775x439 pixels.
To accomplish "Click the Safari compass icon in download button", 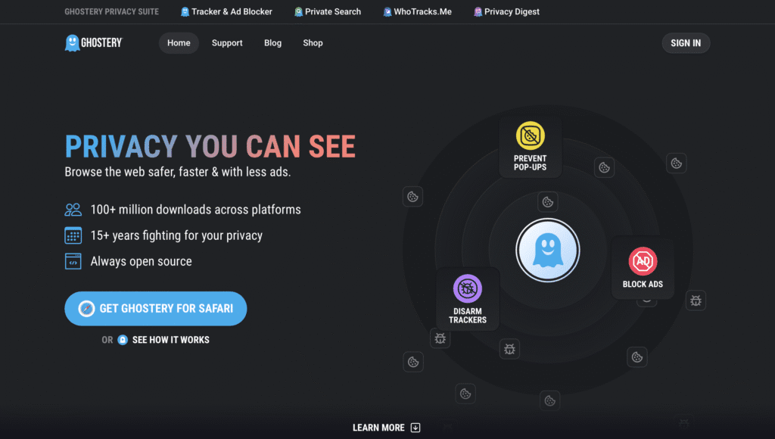I will tap(86, 309).
